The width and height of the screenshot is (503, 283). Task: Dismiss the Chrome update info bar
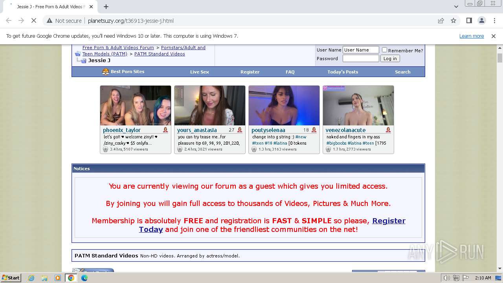click(494, 36)
